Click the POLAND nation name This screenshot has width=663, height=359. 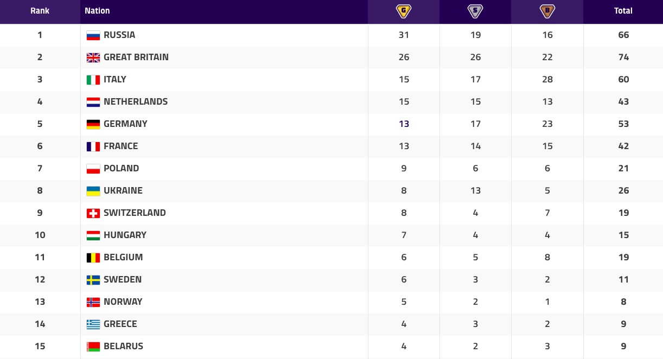point(122,168)
